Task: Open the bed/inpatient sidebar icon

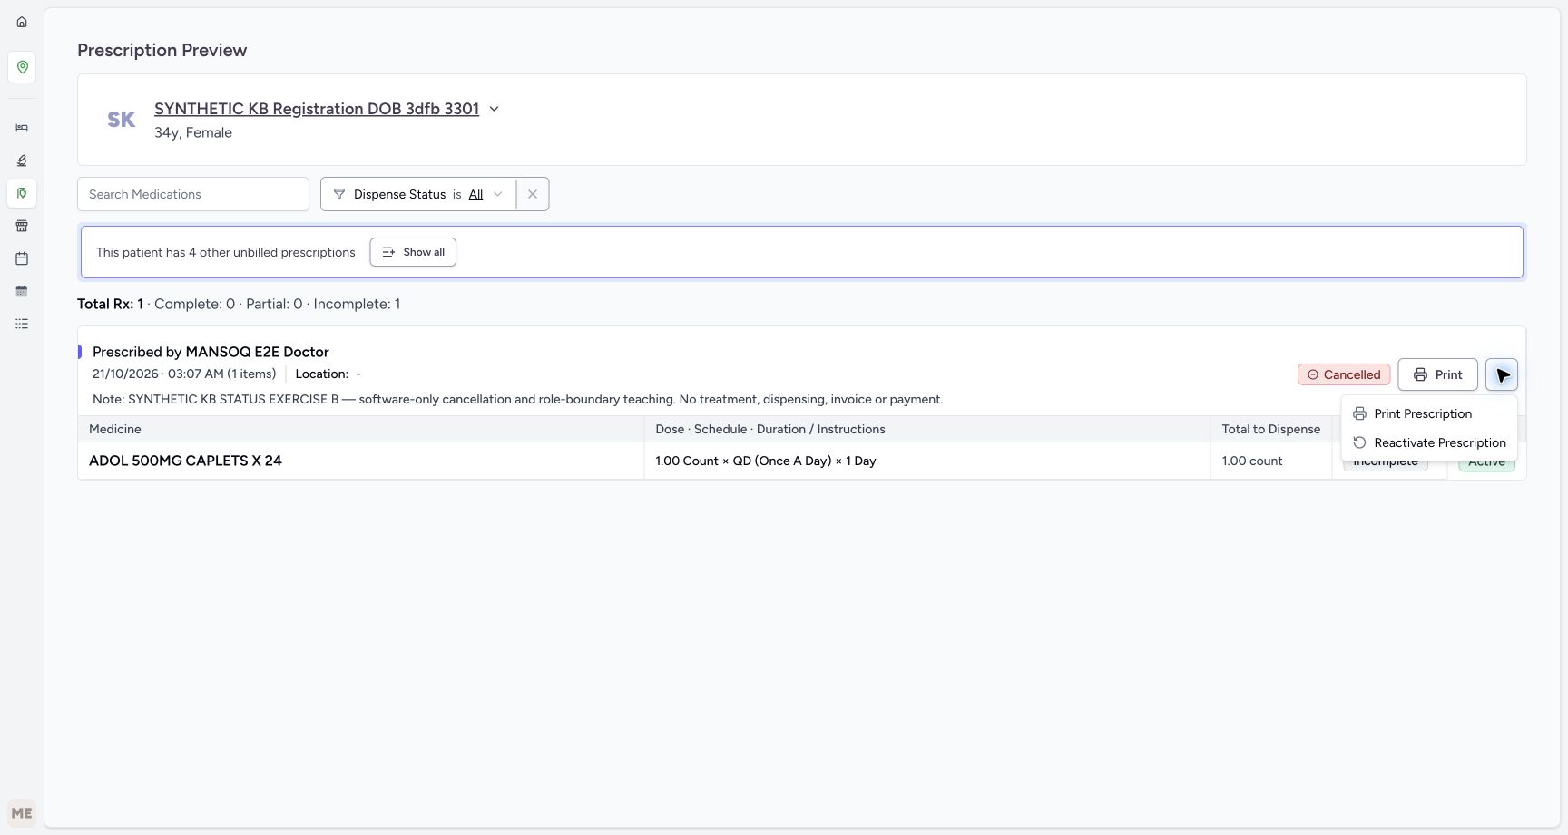Action: 22,128
